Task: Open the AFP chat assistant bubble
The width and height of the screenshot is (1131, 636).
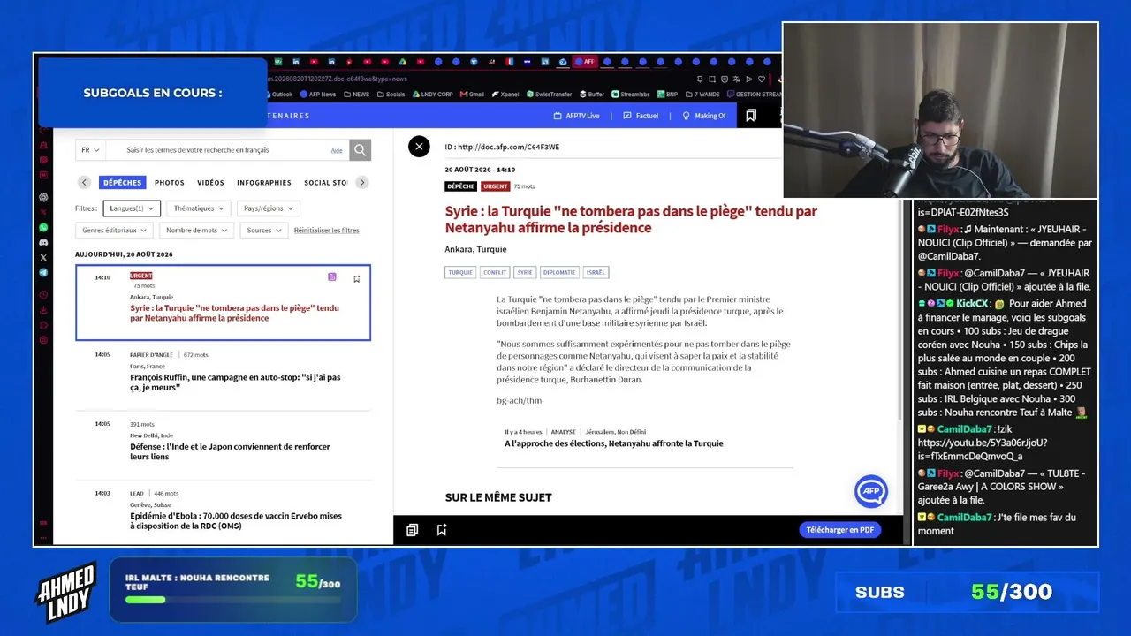Action: (870, 491)
